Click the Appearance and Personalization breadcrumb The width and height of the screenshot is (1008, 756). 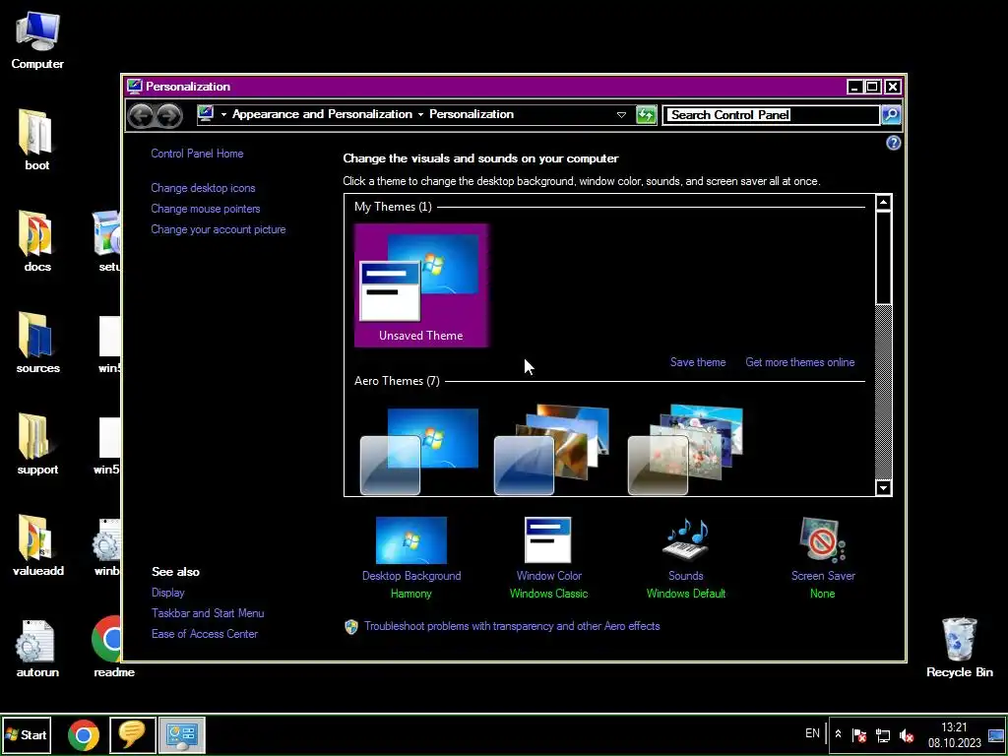coord(322,114)
